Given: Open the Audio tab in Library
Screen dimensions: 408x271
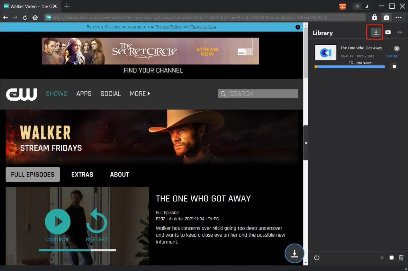Looking at the screenshot, I should click(400, 32).
